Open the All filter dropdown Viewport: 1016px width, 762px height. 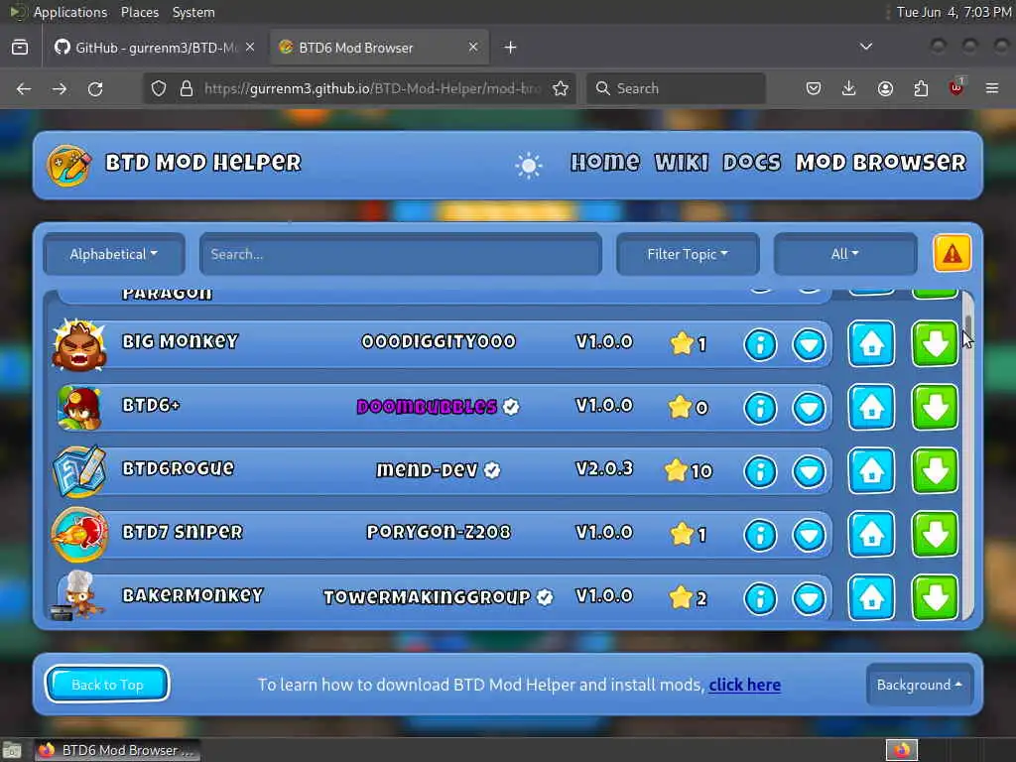[845, 254]
